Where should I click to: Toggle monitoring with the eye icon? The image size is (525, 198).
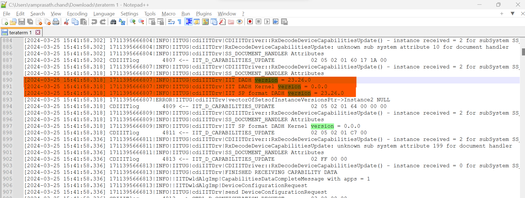pyautogui.click(x=240, y=22)
